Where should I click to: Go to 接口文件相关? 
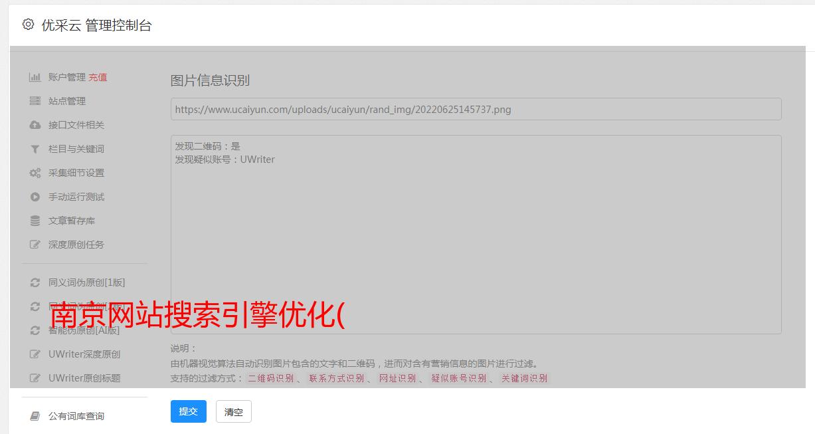pos(76,125)
